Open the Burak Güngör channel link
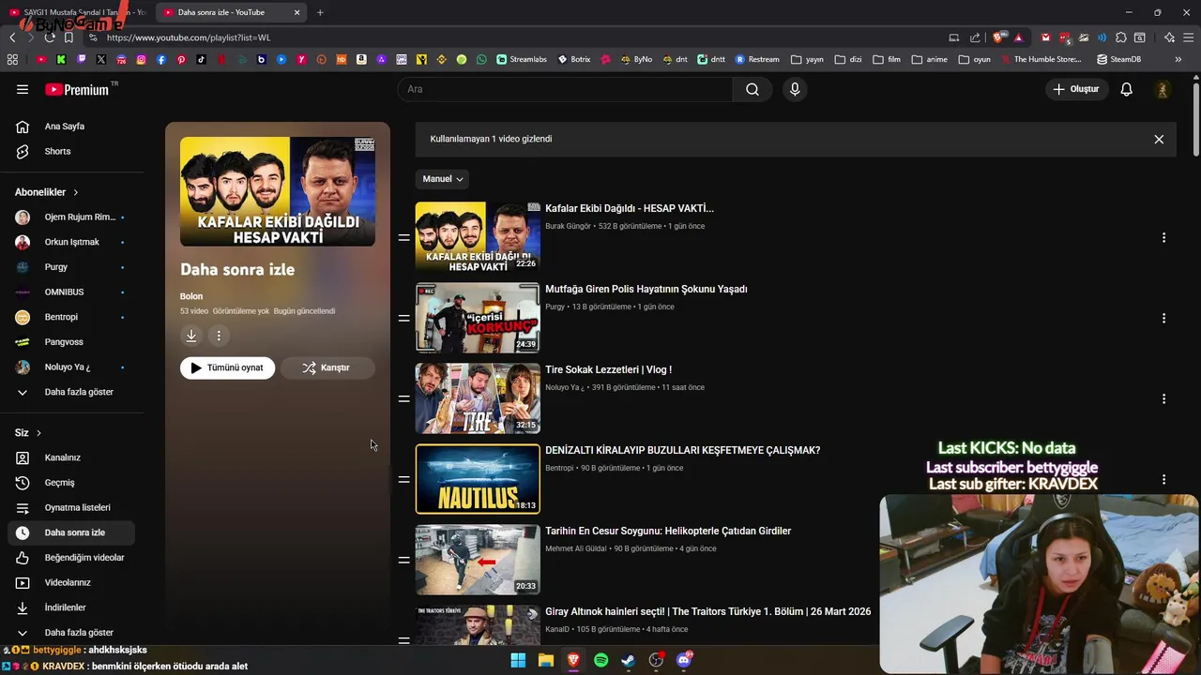 [x=568, y=226]
